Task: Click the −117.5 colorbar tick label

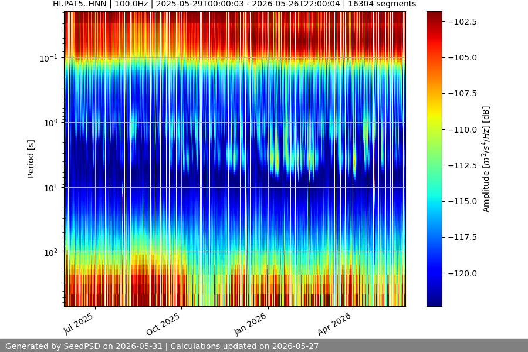Action: (462, 237)
